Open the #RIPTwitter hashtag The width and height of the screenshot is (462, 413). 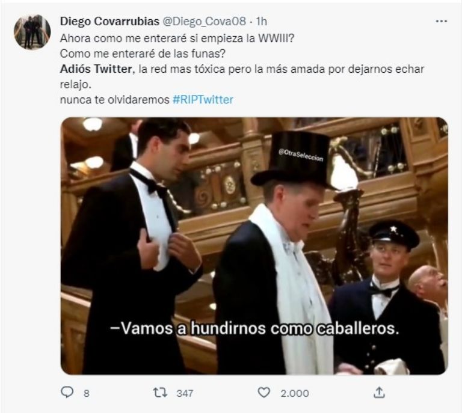[203, 100]
